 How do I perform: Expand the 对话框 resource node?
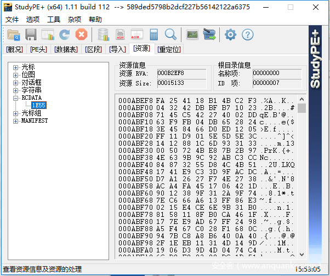click(16, 82)
